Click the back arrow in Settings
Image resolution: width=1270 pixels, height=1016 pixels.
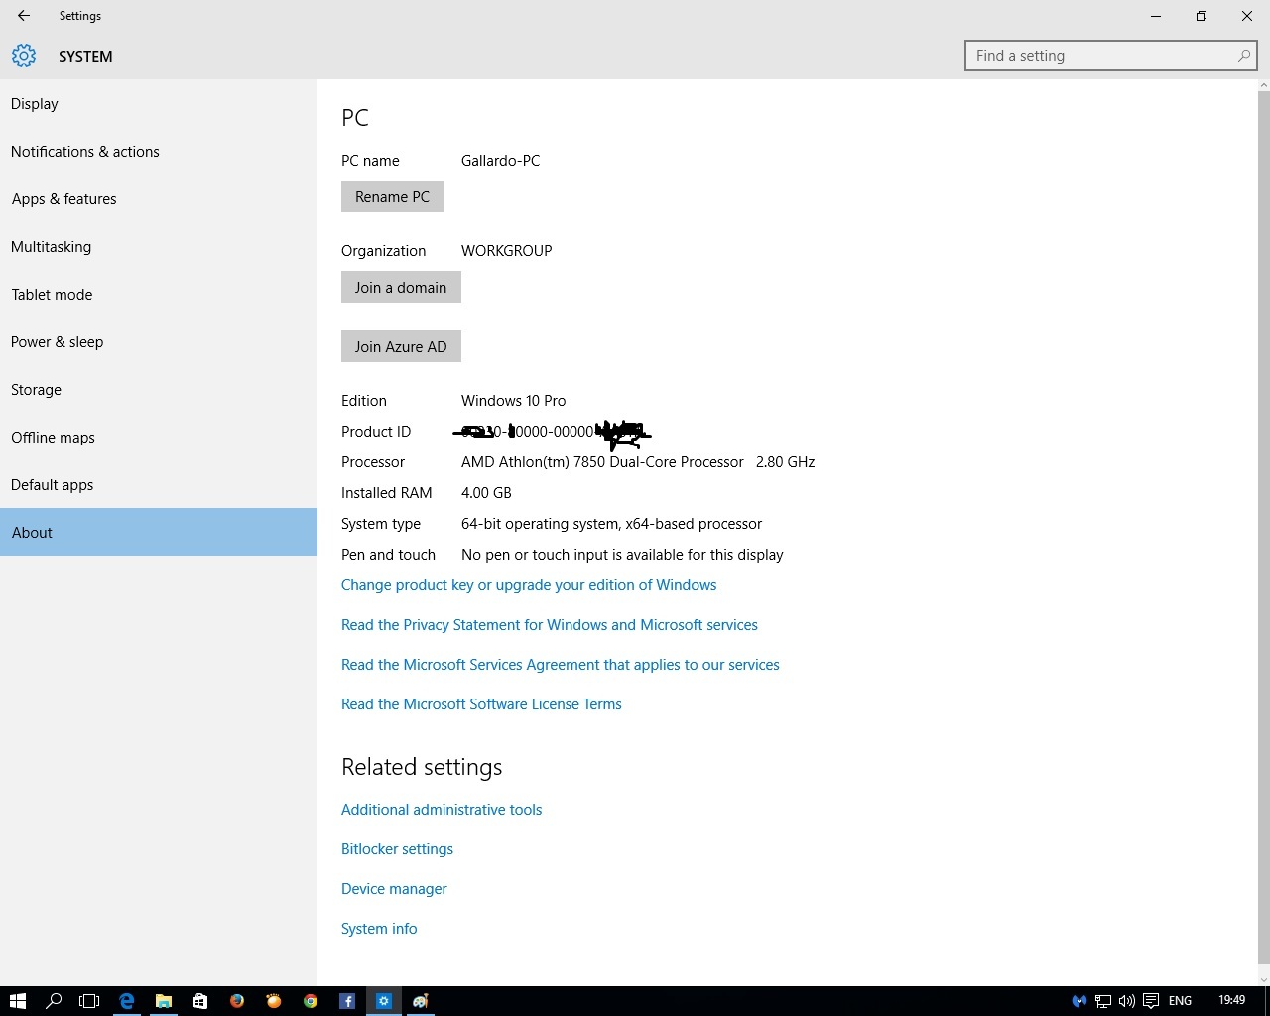pyautogui.click(x=24, y=16)
